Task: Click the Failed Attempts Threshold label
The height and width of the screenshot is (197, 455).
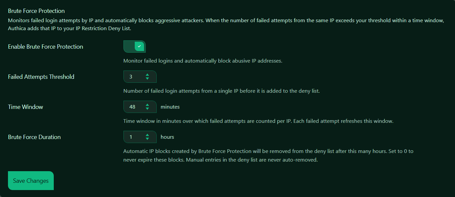Action: (x=41, y=77)
